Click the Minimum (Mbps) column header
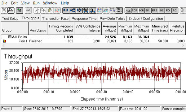 [x=125, y=28]
